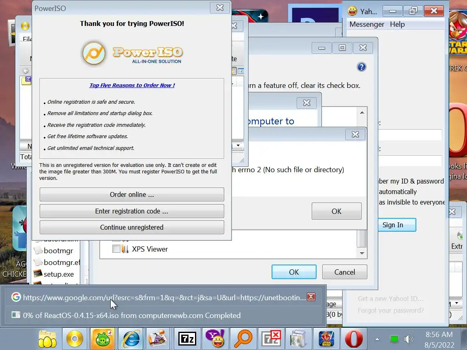Open the dropdown in PowerISO main window
Screen dimensions: 467x350
[x=238, y=145]
